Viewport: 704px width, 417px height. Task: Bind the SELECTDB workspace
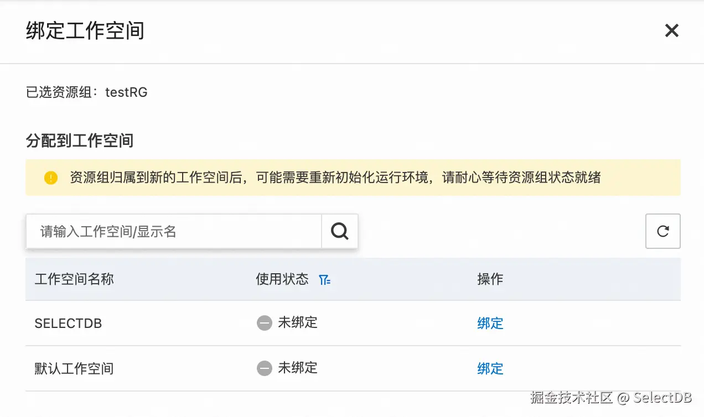click(x=490, y=324)
